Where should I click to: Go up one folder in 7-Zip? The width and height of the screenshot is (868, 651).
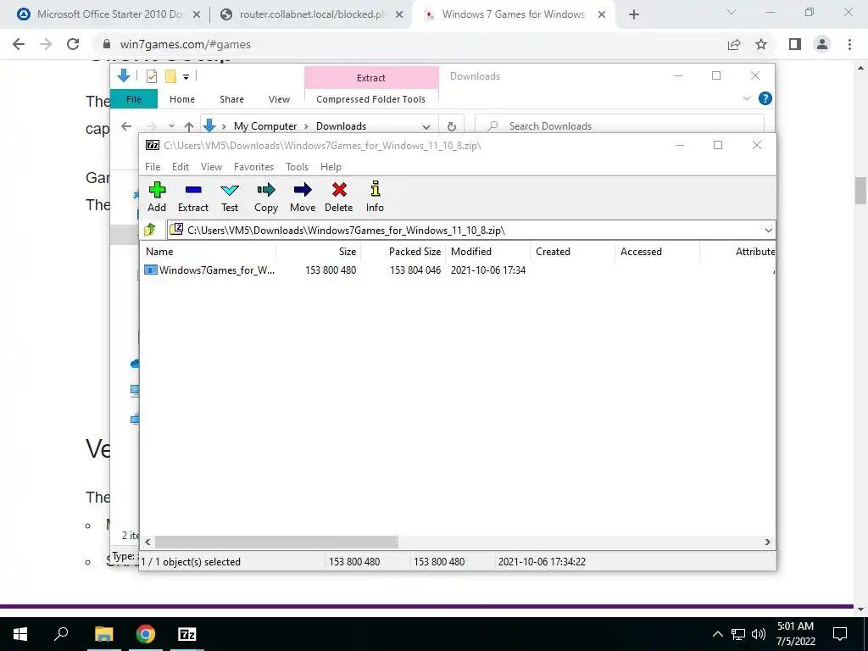coord(150,230)
